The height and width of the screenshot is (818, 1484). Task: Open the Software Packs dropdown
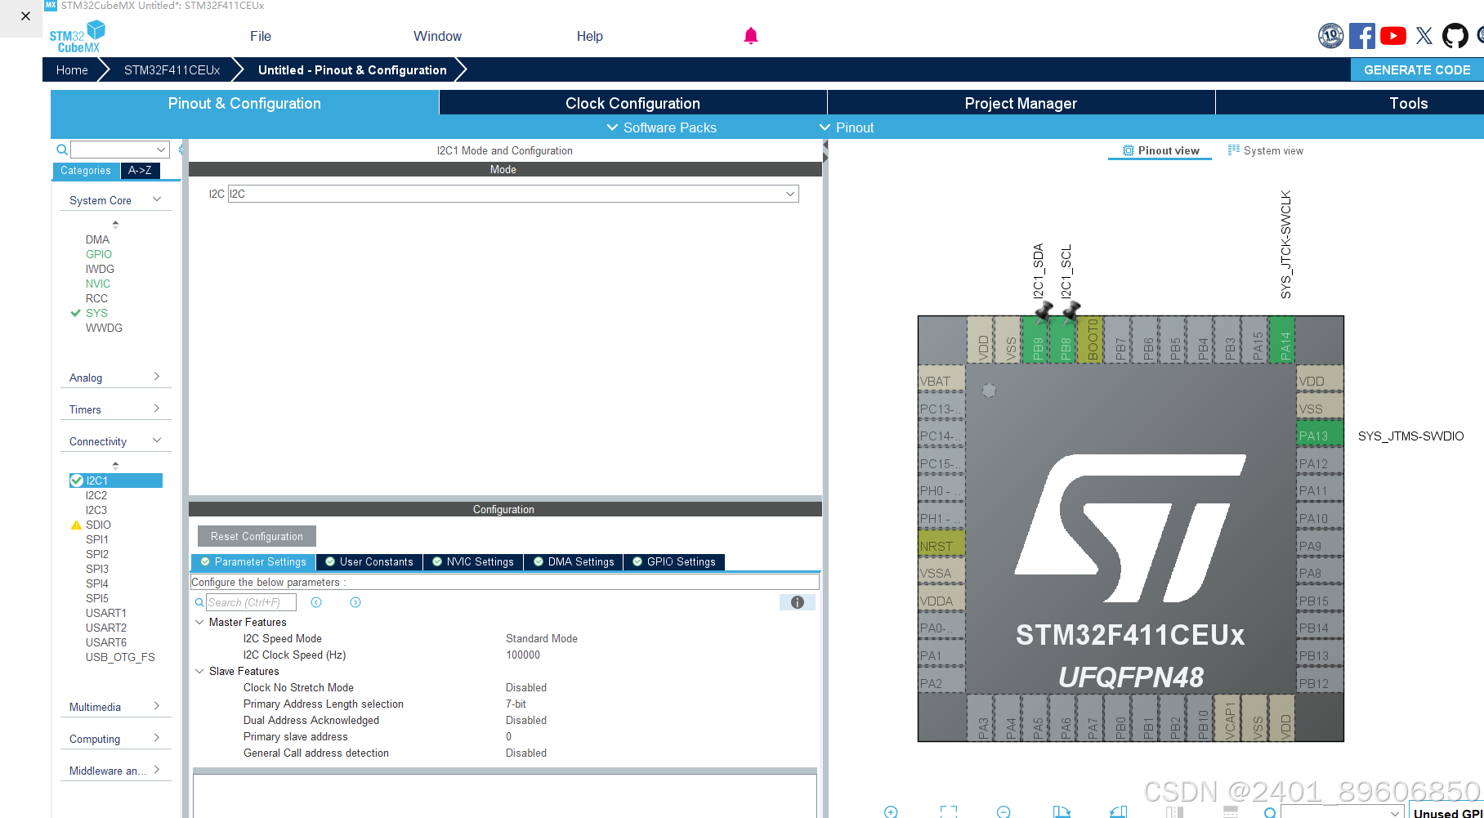pyautogui.click(x=661, y=127)
